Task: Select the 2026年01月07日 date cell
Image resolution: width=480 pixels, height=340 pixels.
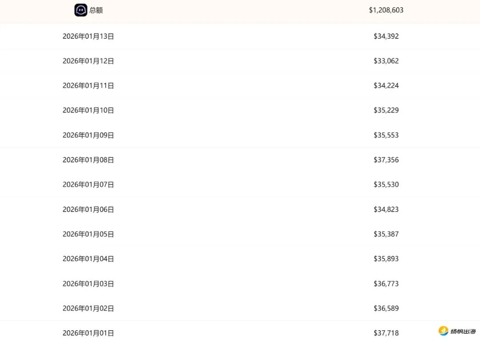Action: (88, 185)
